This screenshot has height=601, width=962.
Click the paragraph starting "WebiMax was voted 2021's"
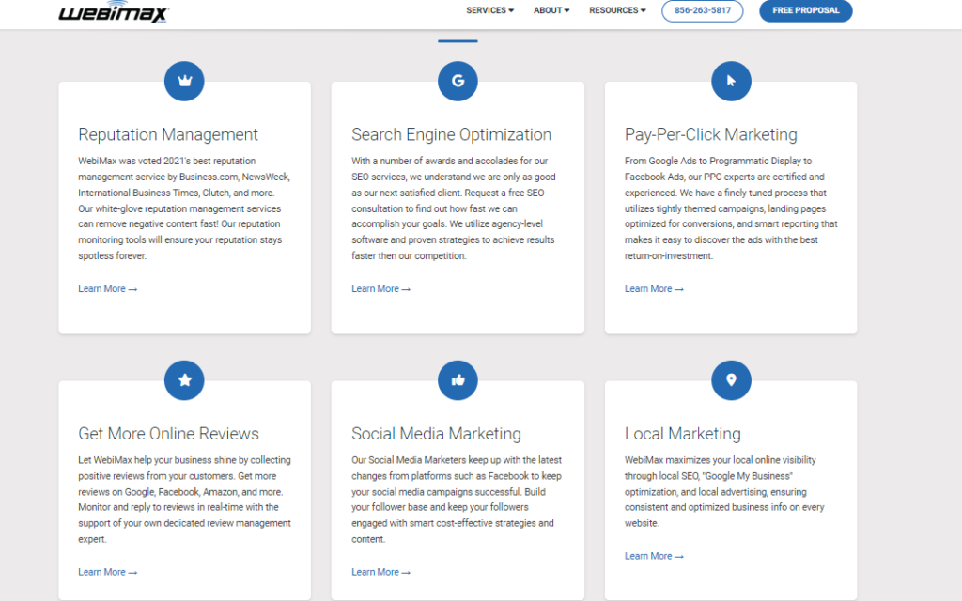(x=184, y=208)
